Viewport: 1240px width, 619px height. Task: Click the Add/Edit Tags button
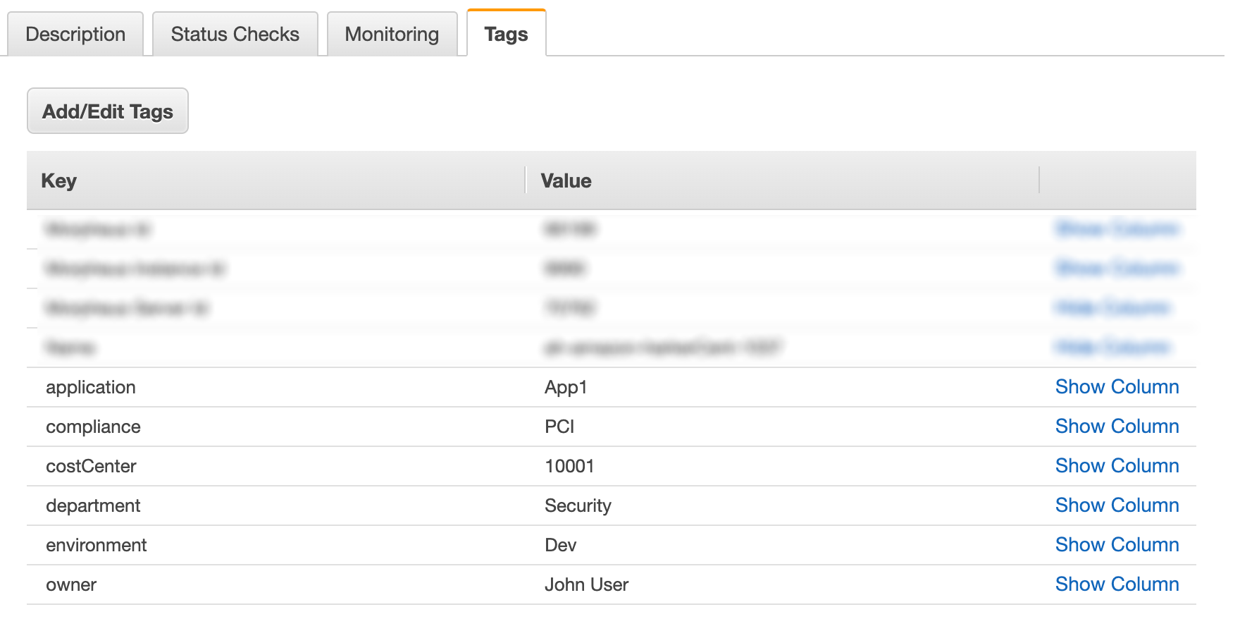coord(107,110)
